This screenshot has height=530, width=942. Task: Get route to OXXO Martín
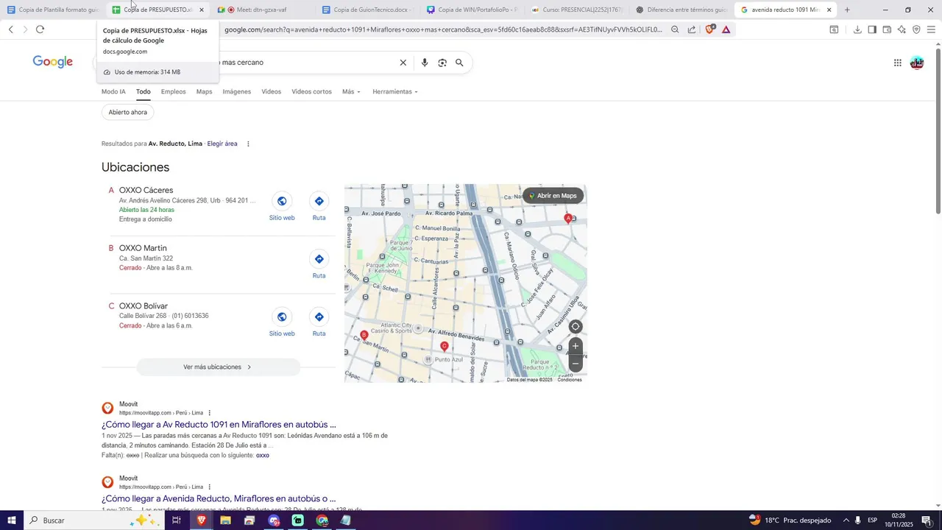coord(319,259)
